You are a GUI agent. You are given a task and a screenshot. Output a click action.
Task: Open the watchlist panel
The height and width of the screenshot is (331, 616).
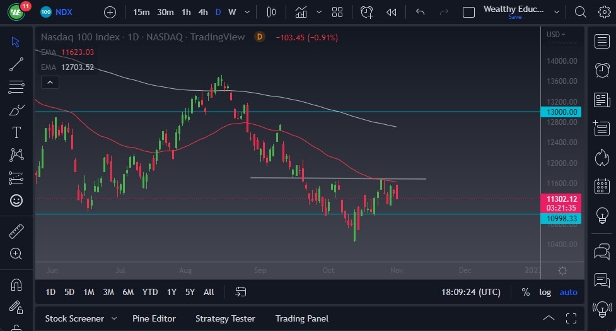point(602,41)
